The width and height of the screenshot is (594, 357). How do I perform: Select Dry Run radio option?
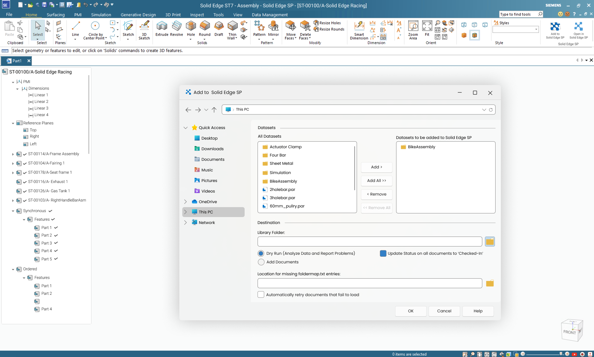point(261,253)
